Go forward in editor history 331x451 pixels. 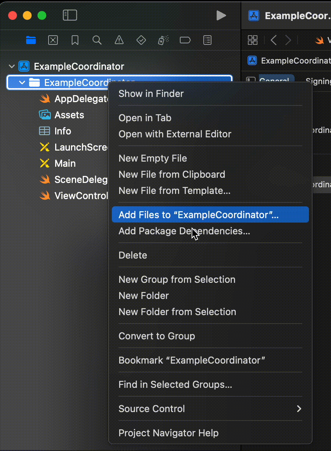[288, 40]
